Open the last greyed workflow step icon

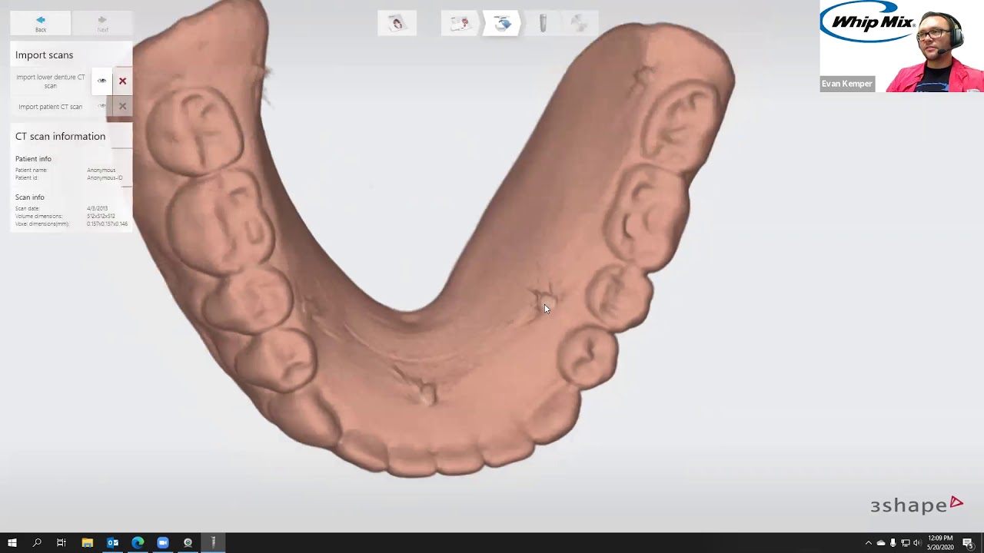[x=580, y=23]
